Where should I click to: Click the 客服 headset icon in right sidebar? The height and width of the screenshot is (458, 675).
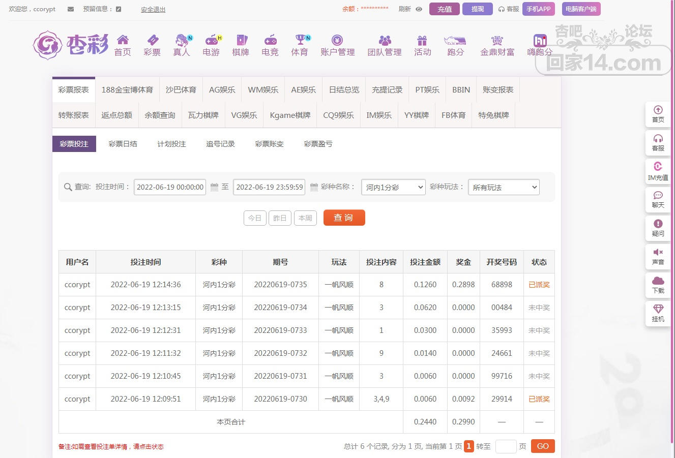(x=658, y=139)
